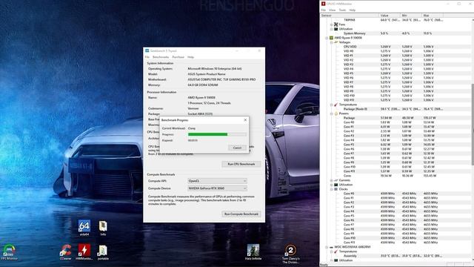Launch Halo Infinite desktop shortcut

(x=253, y=252)
